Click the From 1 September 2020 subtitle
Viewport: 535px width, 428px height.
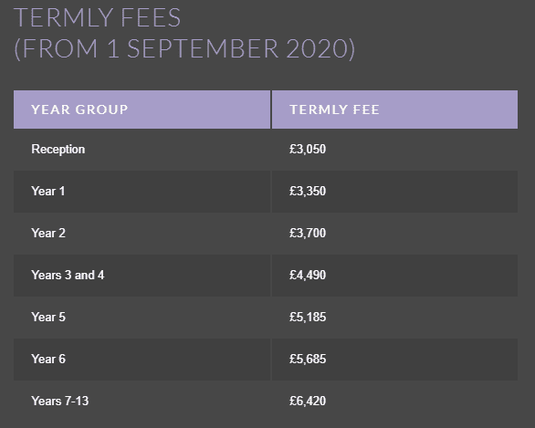tap(184, 48)
